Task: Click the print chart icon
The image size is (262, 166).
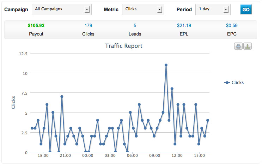Action: point(239,46)
